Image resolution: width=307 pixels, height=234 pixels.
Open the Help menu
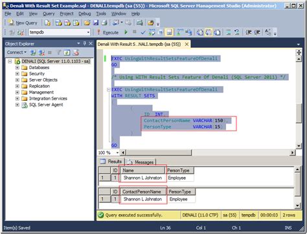[135, 14]
